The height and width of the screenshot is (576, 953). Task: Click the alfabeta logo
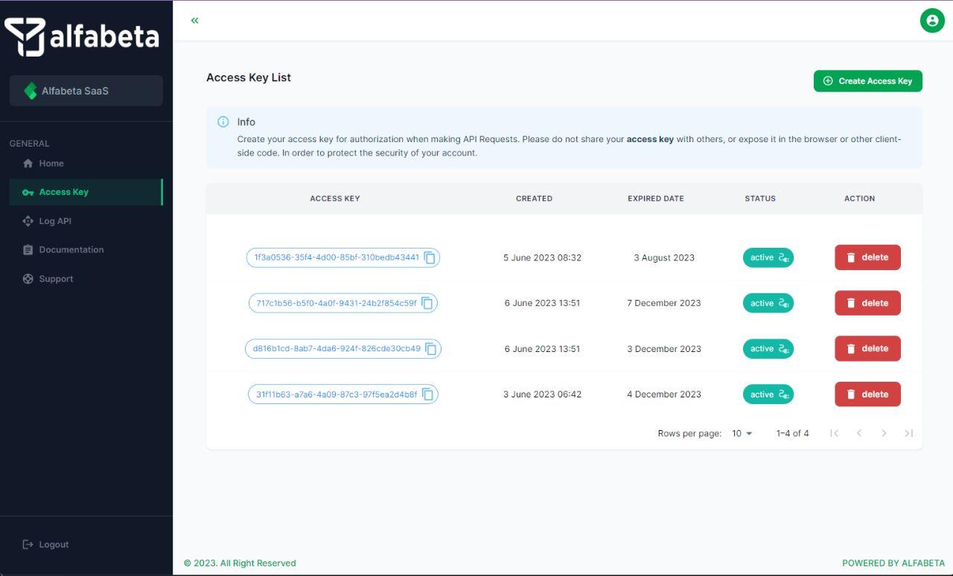(82, 37)
